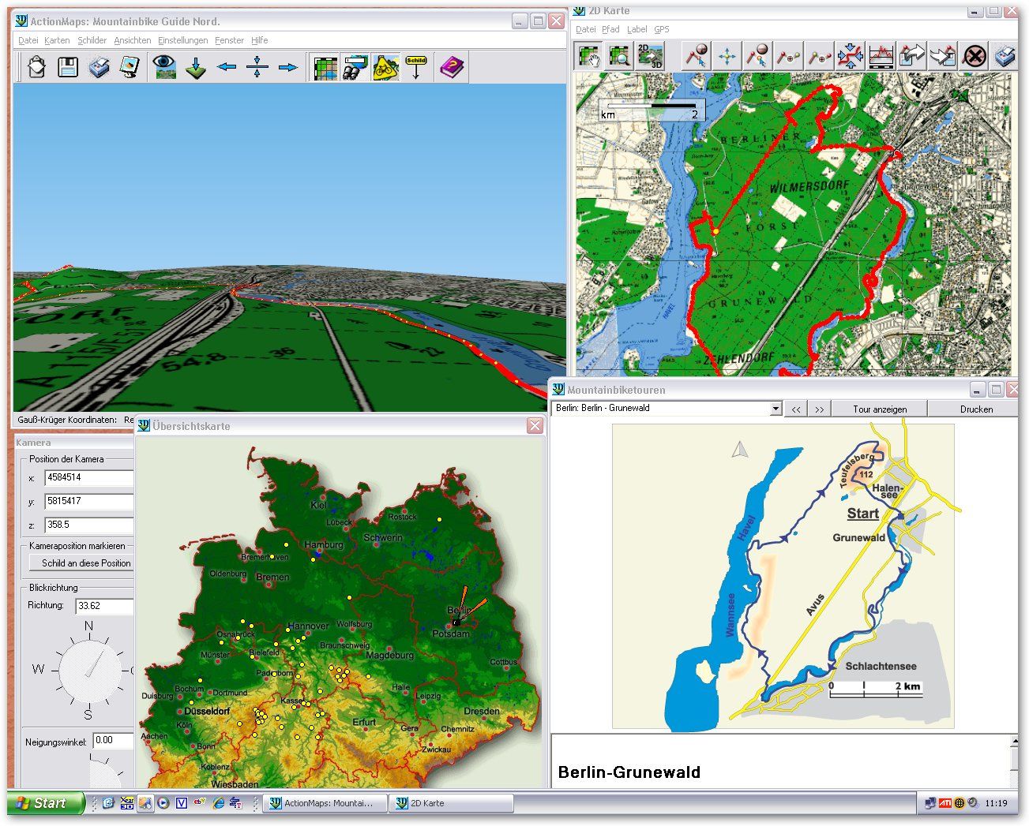This screenshot has height=826, width=1029.
Task: Toggle the binoculars overview icon
Action: click(x=355, y=67)
